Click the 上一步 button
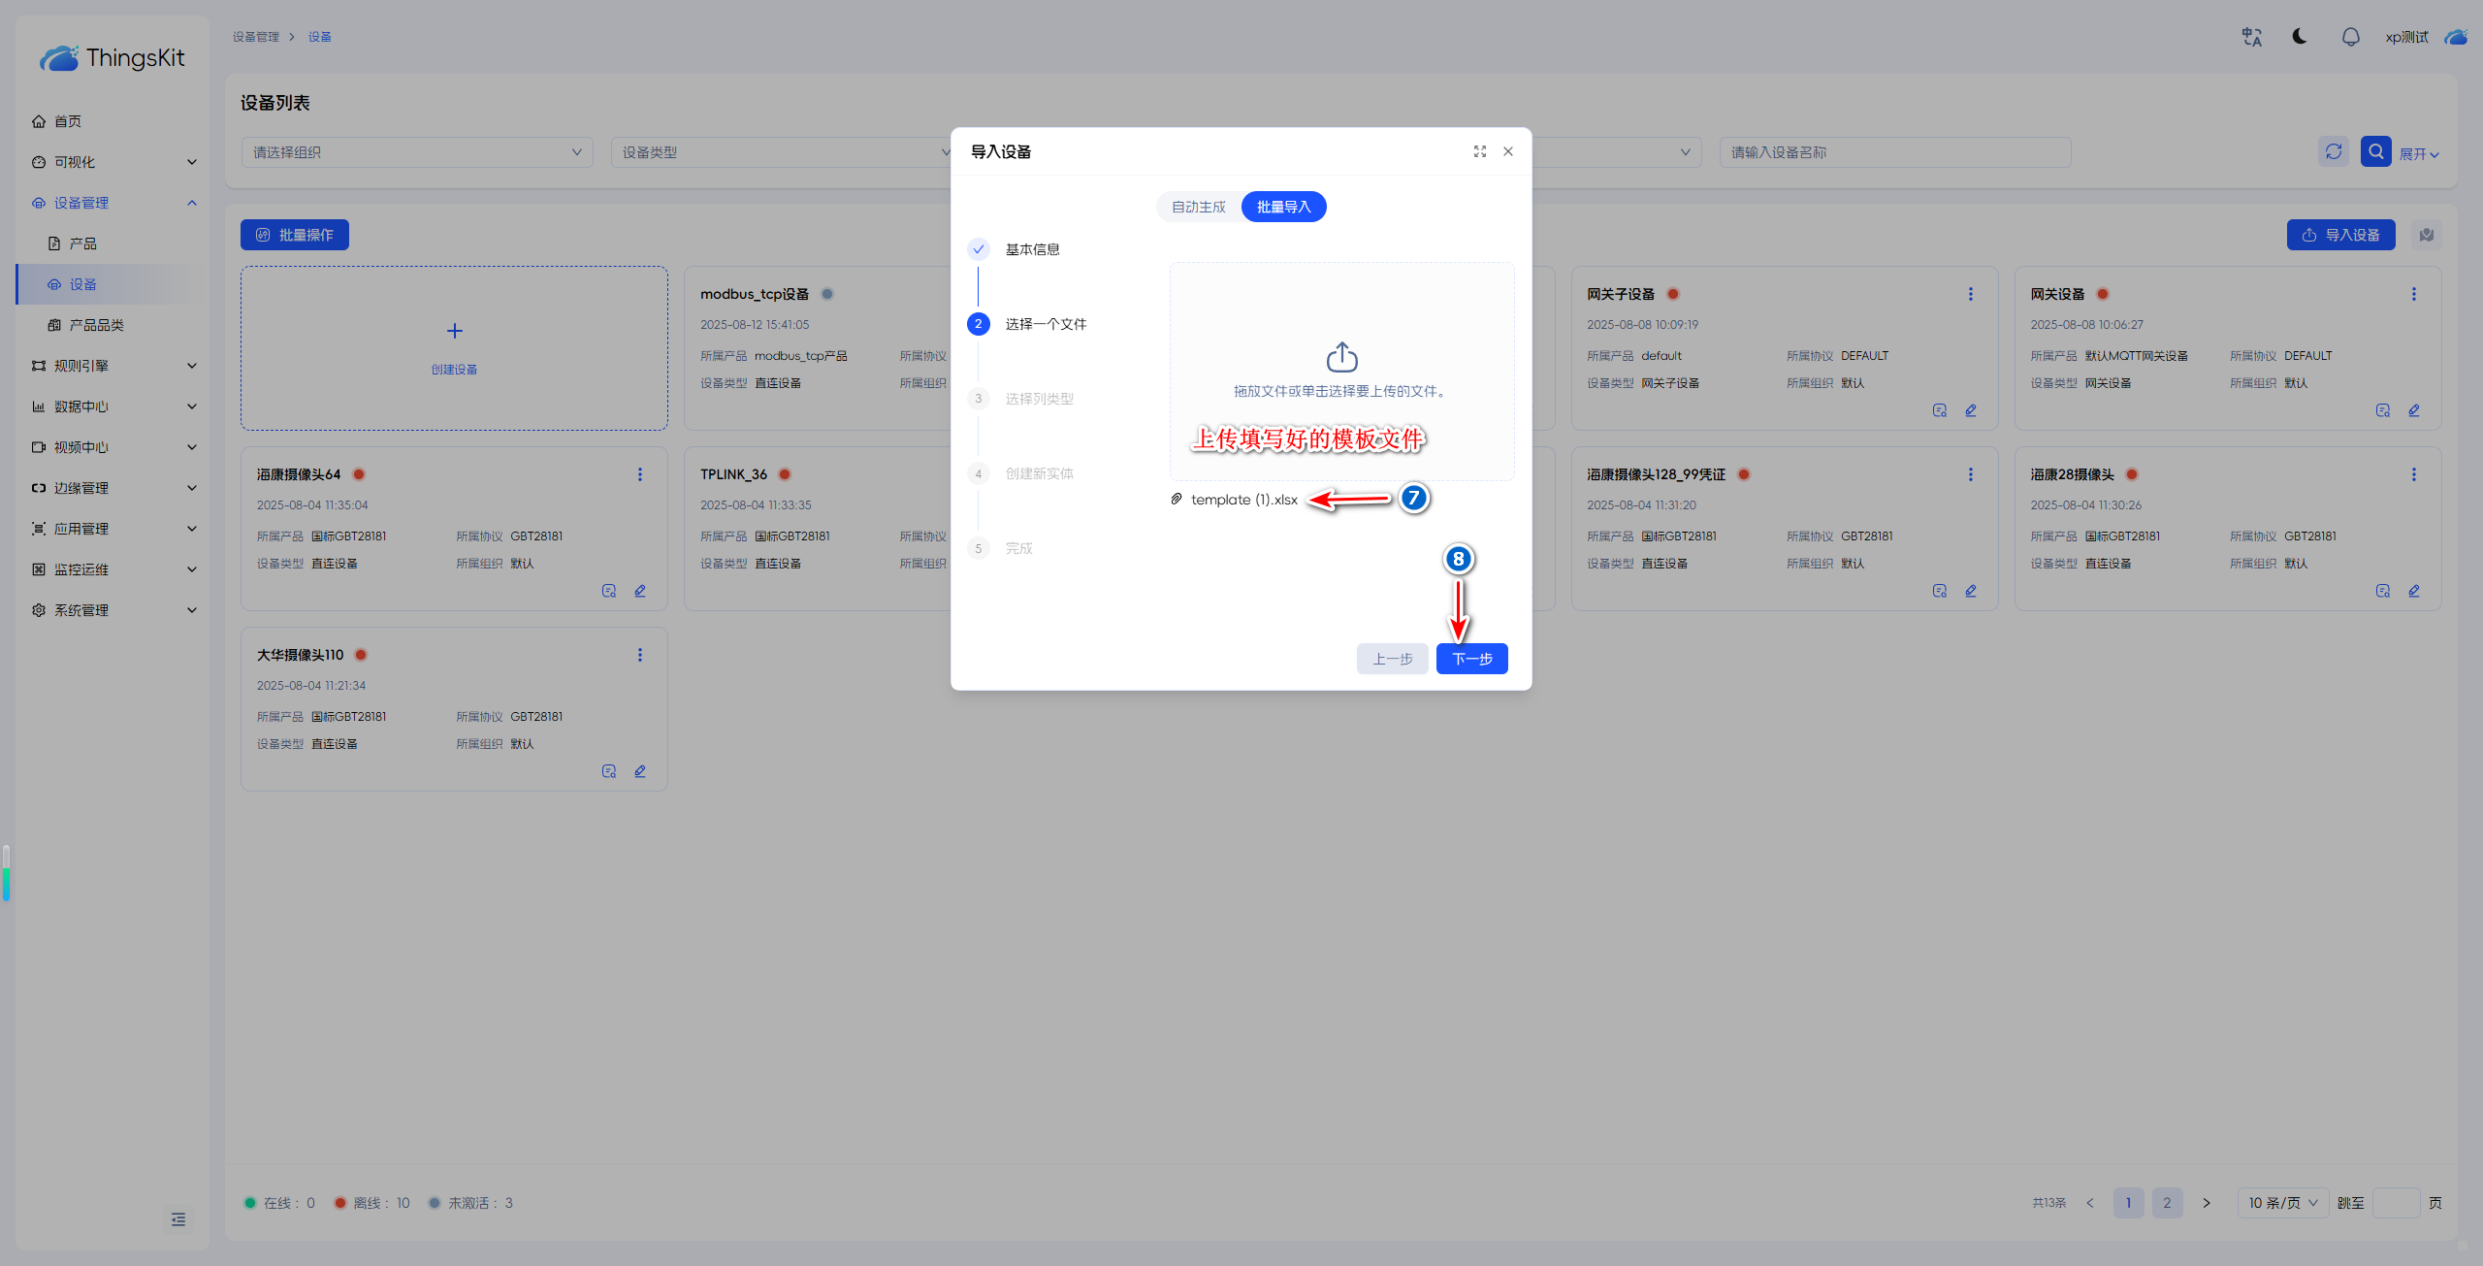The height and width of the screenshot is (1266, 2483). tap(1392, 659)
